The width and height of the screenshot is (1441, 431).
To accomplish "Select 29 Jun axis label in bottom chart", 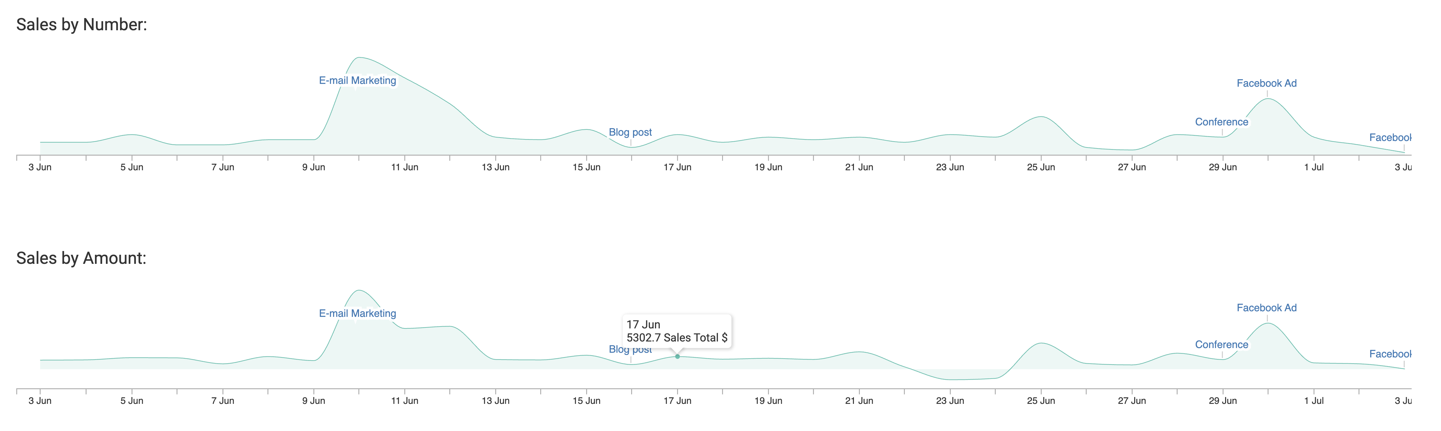I will [x=1222, y=400].
